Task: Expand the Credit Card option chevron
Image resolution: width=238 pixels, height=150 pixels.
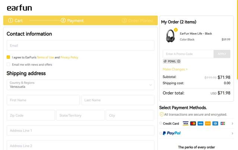Action: pyautogui.click(x=232, y=124)
